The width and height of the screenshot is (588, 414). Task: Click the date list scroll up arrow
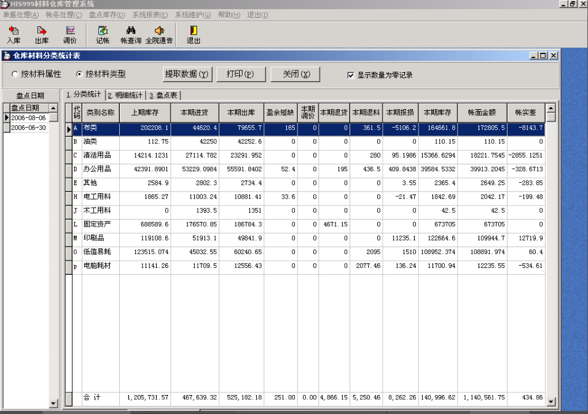(53, 108)
